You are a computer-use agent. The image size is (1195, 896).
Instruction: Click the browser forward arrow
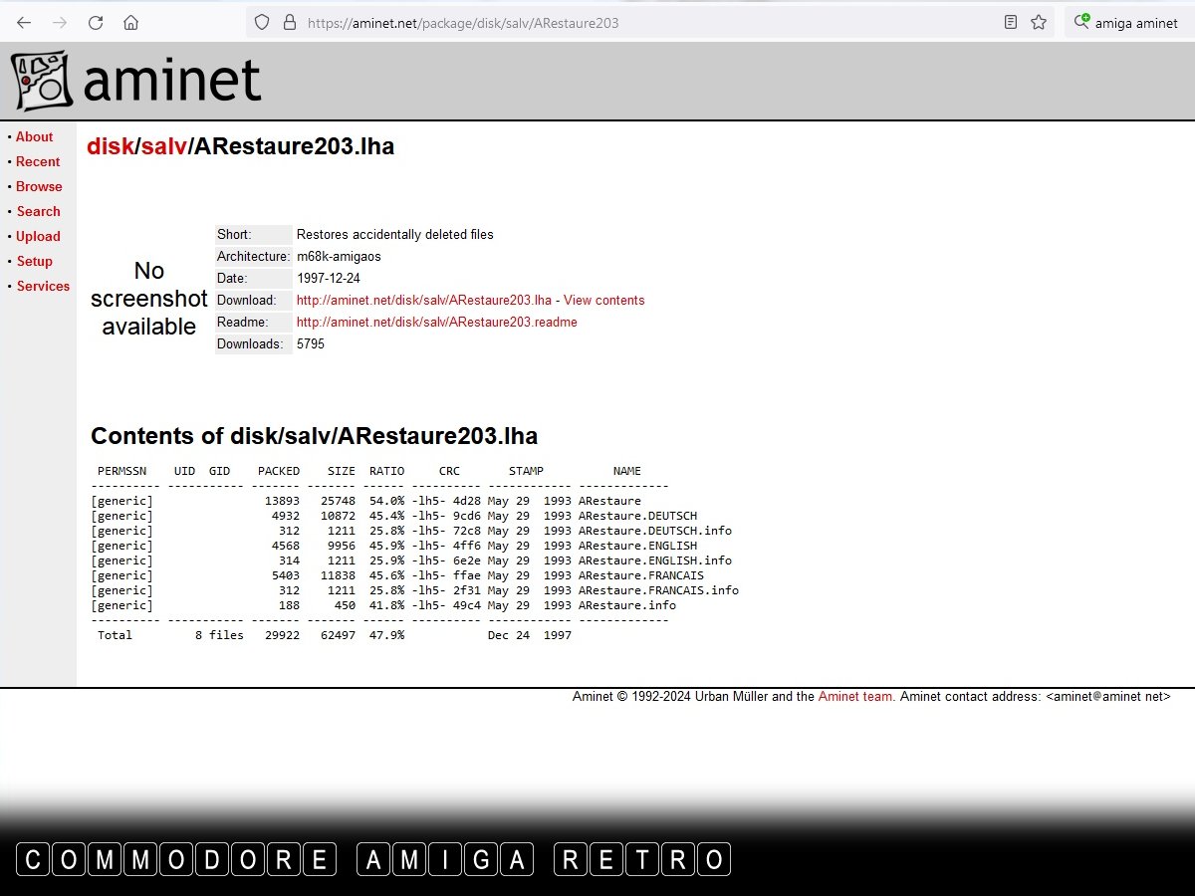click(x=60, y=22)
